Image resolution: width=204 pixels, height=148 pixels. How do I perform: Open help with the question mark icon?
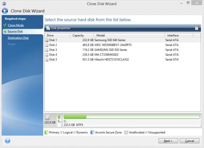click(x=7, y=141)
